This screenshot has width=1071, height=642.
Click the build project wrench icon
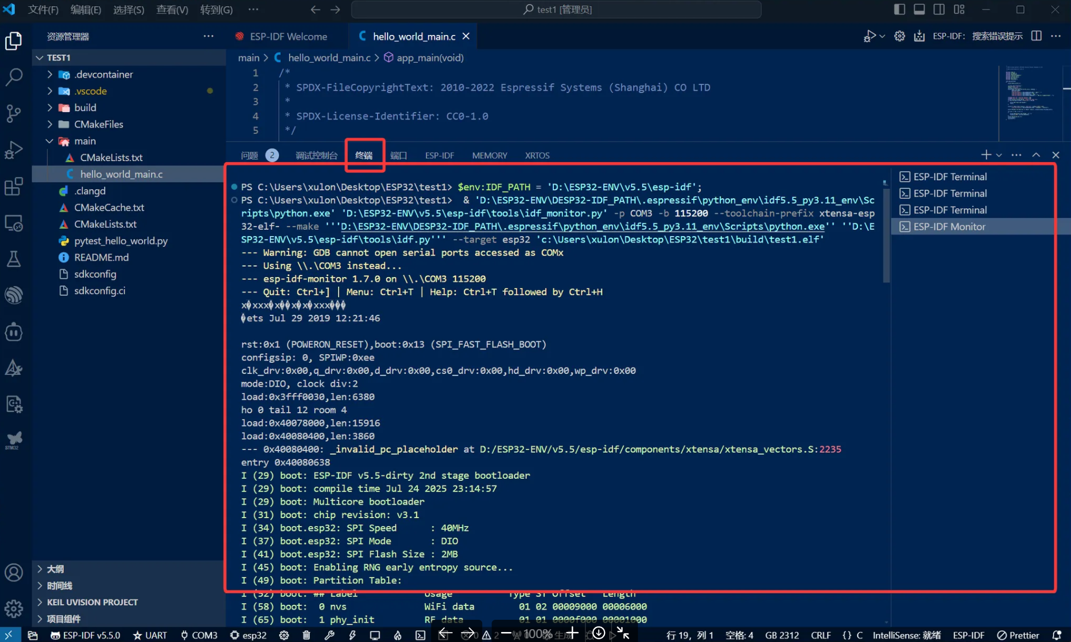(329, 635)
